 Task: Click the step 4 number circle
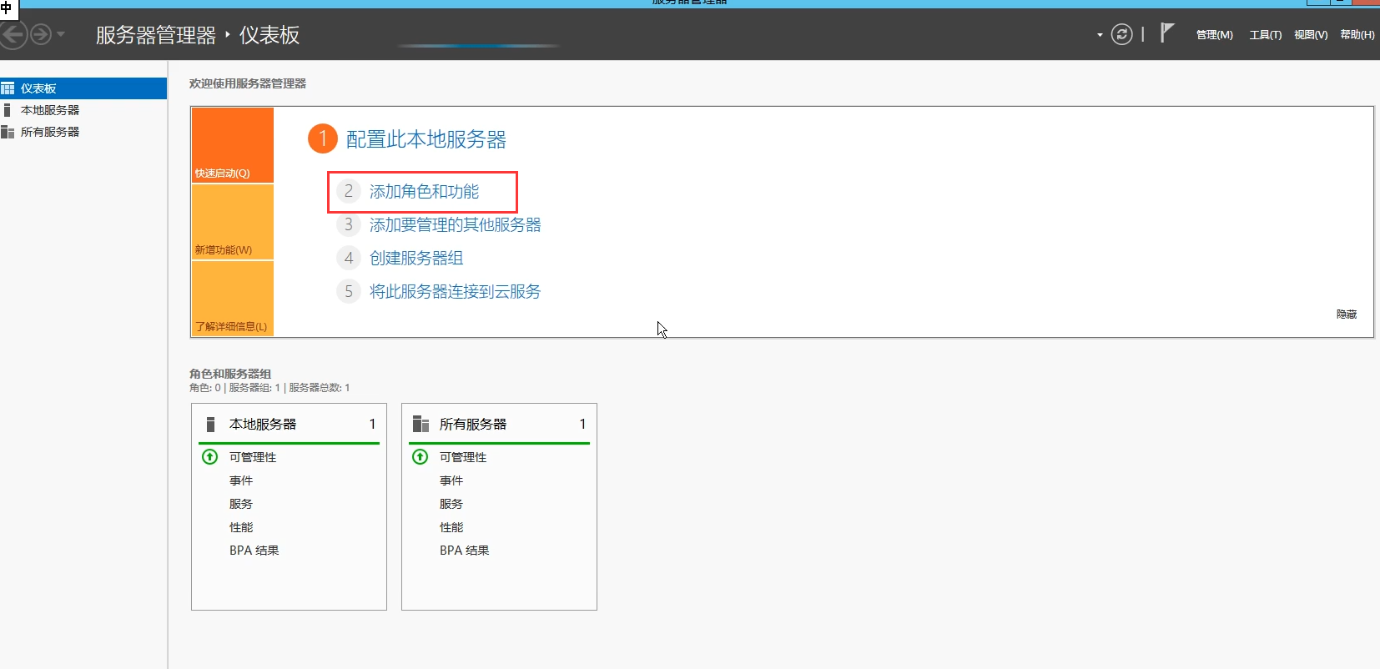pos(349,259)
